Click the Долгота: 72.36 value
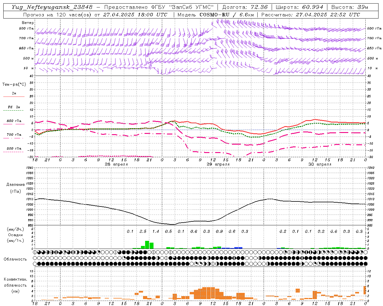The height and width of the screenshot is (306, 383). 244,7
